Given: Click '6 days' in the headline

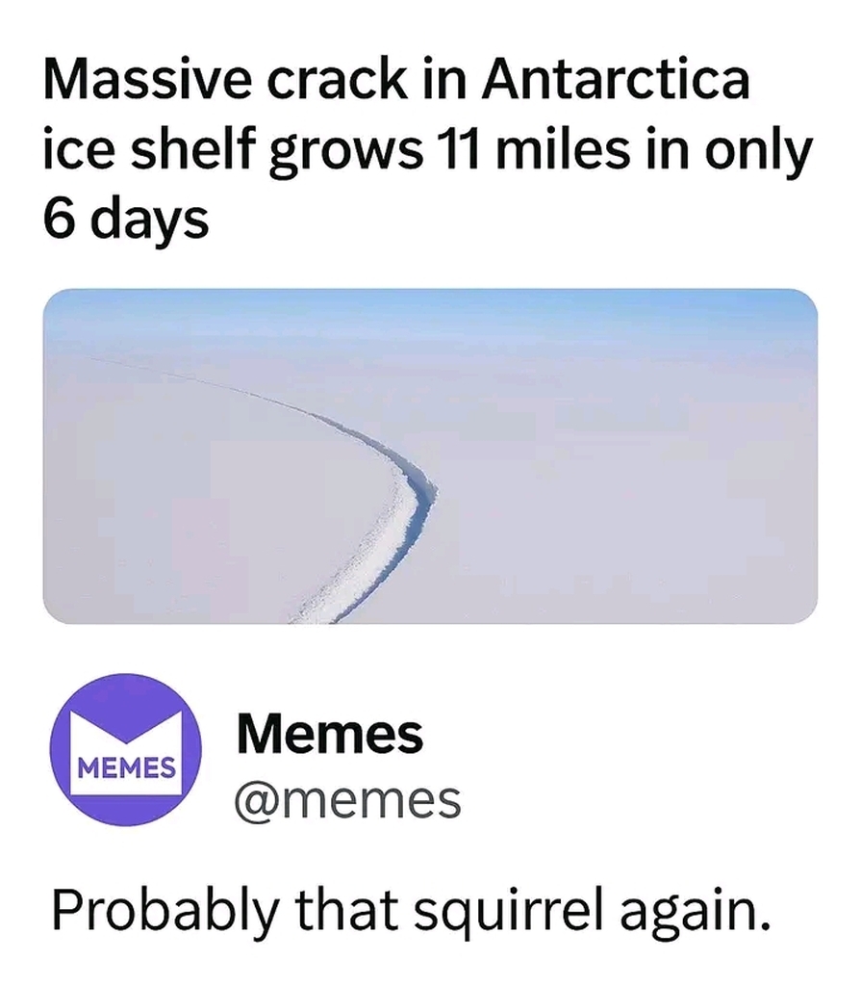Looking at the screenshot, I should pyautogui.click(x=125, y=220).
